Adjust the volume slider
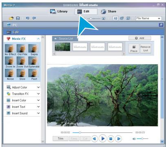 142,138
